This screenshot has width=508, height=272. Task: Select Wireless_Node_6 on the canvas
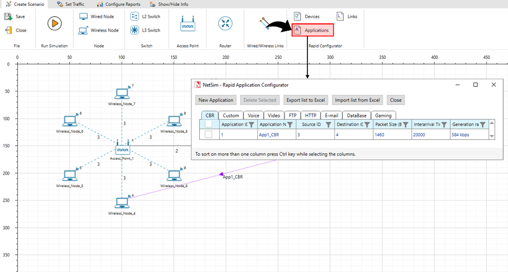click(x=70, y=121)
